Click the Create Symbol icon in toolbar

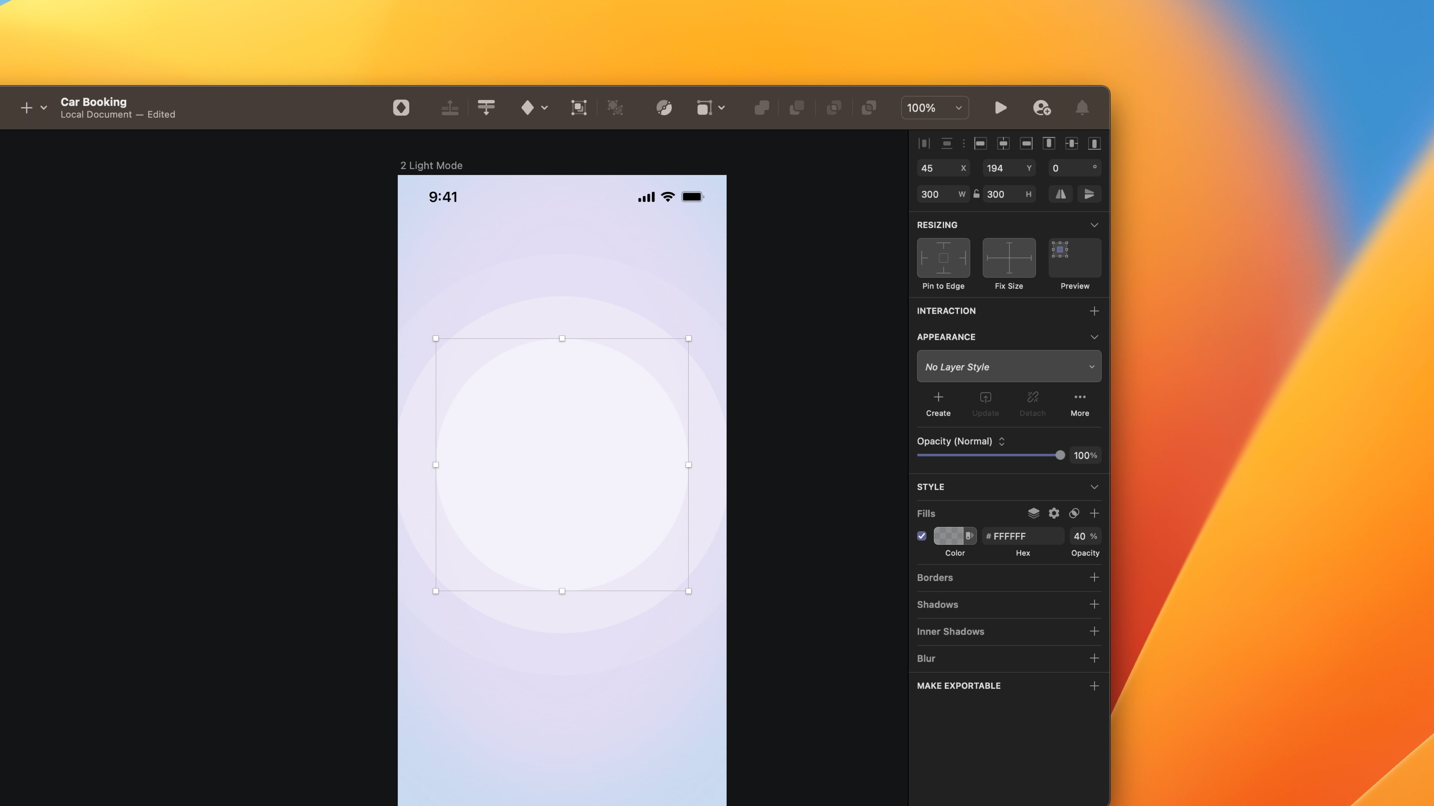click(x=401, y=107)
